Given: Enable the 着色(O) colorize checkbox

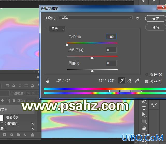Looking at the screenshot, I should (x=147, y=74).
